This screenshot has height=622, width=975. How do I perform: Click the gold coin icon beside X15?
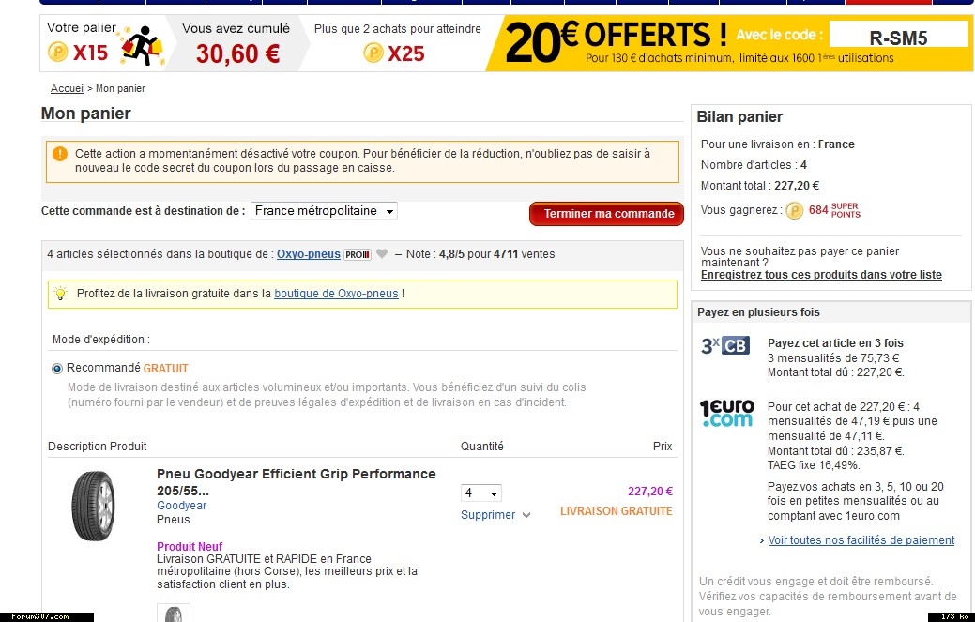click(58, 52)
